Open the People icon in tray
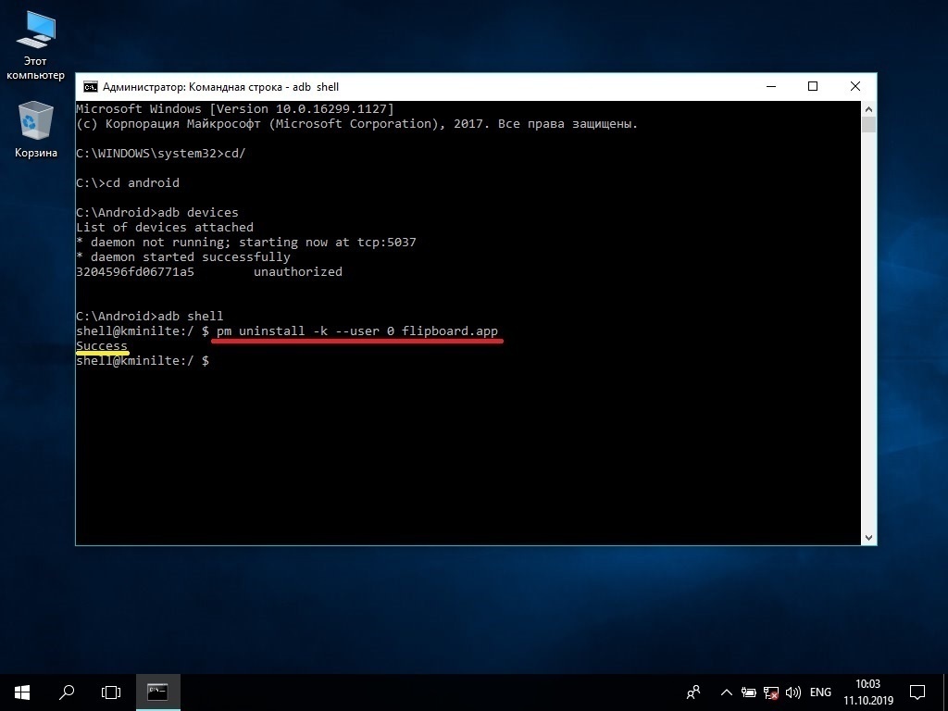948x711 pixels. point(693,692)
